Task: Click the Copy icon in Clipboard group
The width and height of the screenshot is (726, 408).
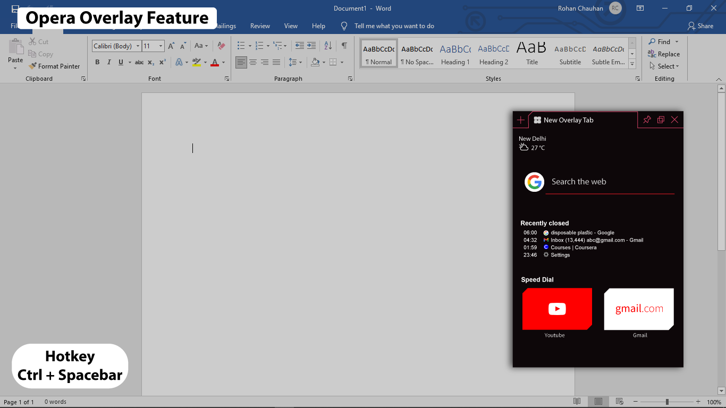Action: tap(32, 54)
